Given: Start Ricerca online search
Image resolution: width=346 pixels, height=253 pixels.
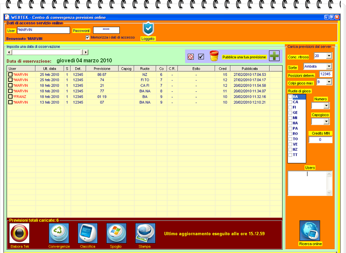Looking at the screenshot, I should [x=310, y=231].
